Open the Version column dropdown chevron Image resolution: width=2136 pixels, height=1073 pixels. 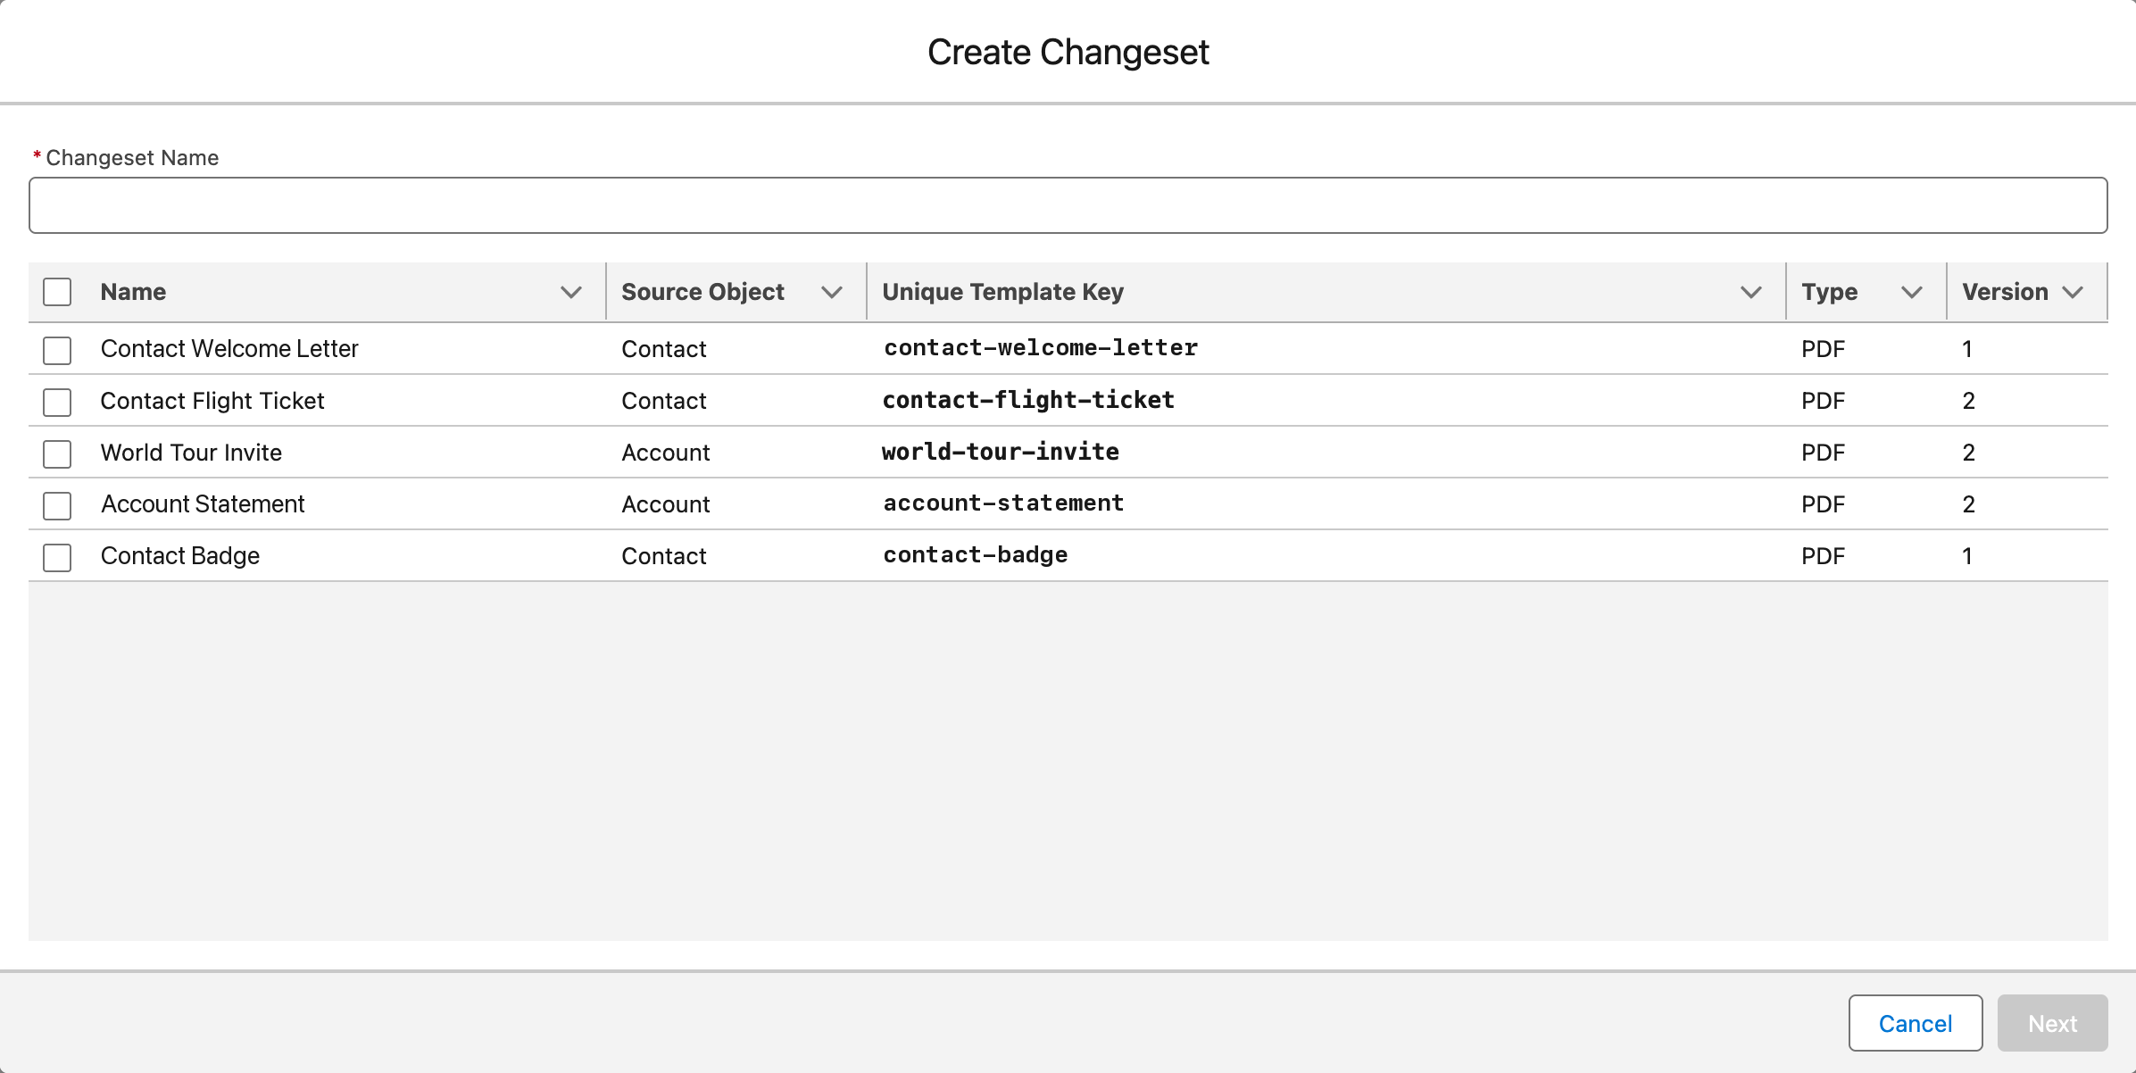pyautogui.click(x=2073, y=292)
